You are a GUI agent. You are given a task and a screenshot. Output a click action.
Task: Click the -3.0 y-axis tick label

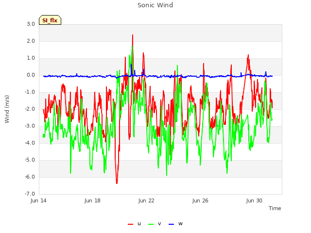(x=30, y=126)
